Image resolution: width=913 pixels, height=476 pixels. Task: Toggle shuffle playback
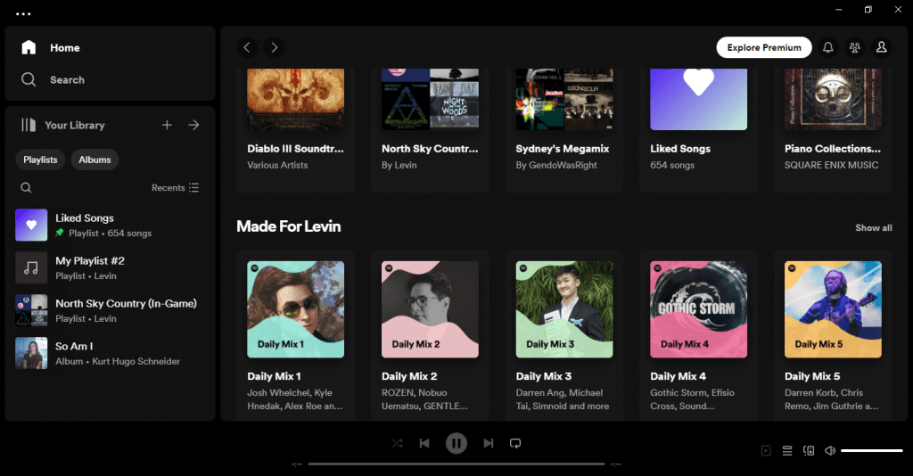pyautogui.click(x=398, y=443)
